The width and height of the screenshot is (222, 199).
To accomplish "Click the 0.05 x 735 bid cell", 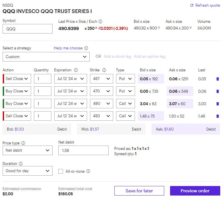I will point(149,91).
